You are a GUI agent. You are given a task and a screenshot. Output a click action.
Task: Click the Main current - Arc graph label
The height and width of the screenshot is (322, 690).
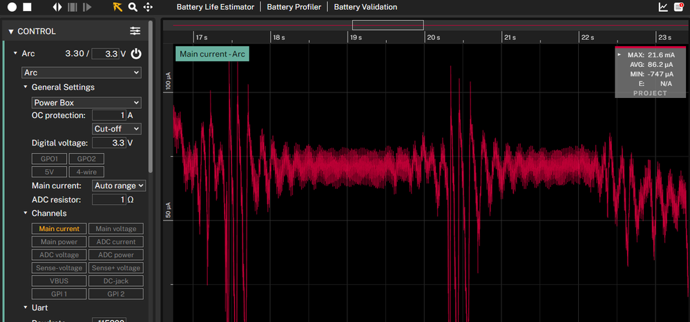[x=212, y=54]
